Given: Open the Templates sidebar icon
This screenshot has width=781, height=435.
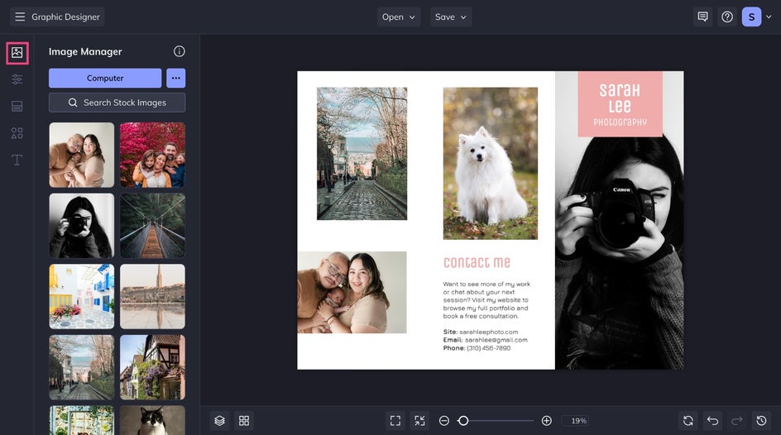Looking at the screenshot, I should [17, 106].
